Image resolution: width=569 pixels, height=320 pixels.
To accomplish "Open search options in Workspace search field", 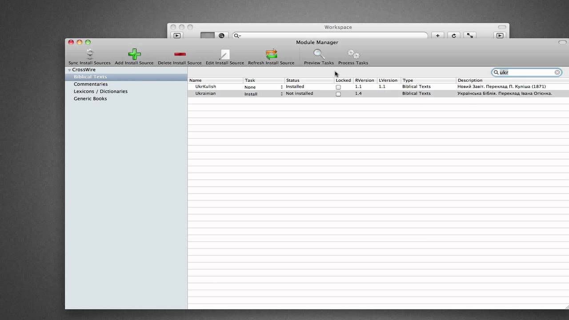I will (x=237, y=36).
